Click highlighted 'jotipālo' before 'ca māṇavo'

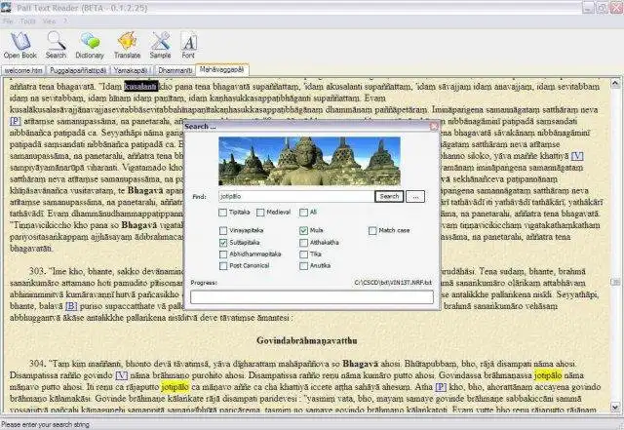(175, 387)
